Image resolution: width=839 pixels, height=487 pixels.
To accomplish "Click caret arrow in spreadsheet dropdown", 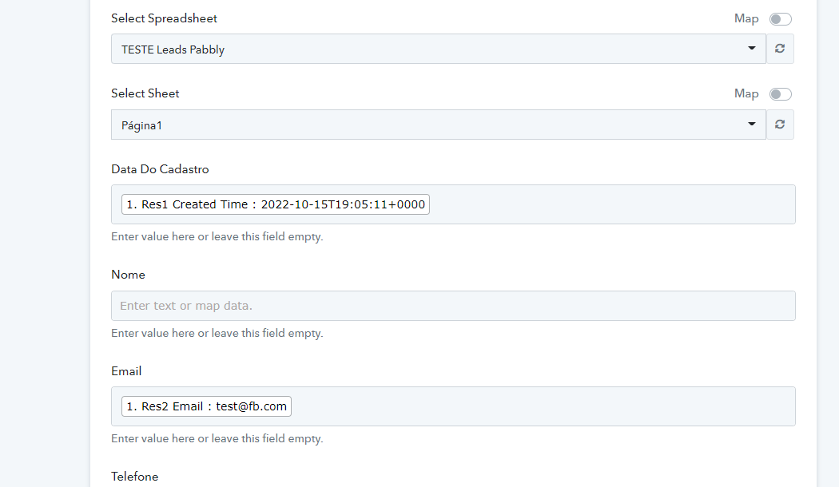I will click(751, 49).
